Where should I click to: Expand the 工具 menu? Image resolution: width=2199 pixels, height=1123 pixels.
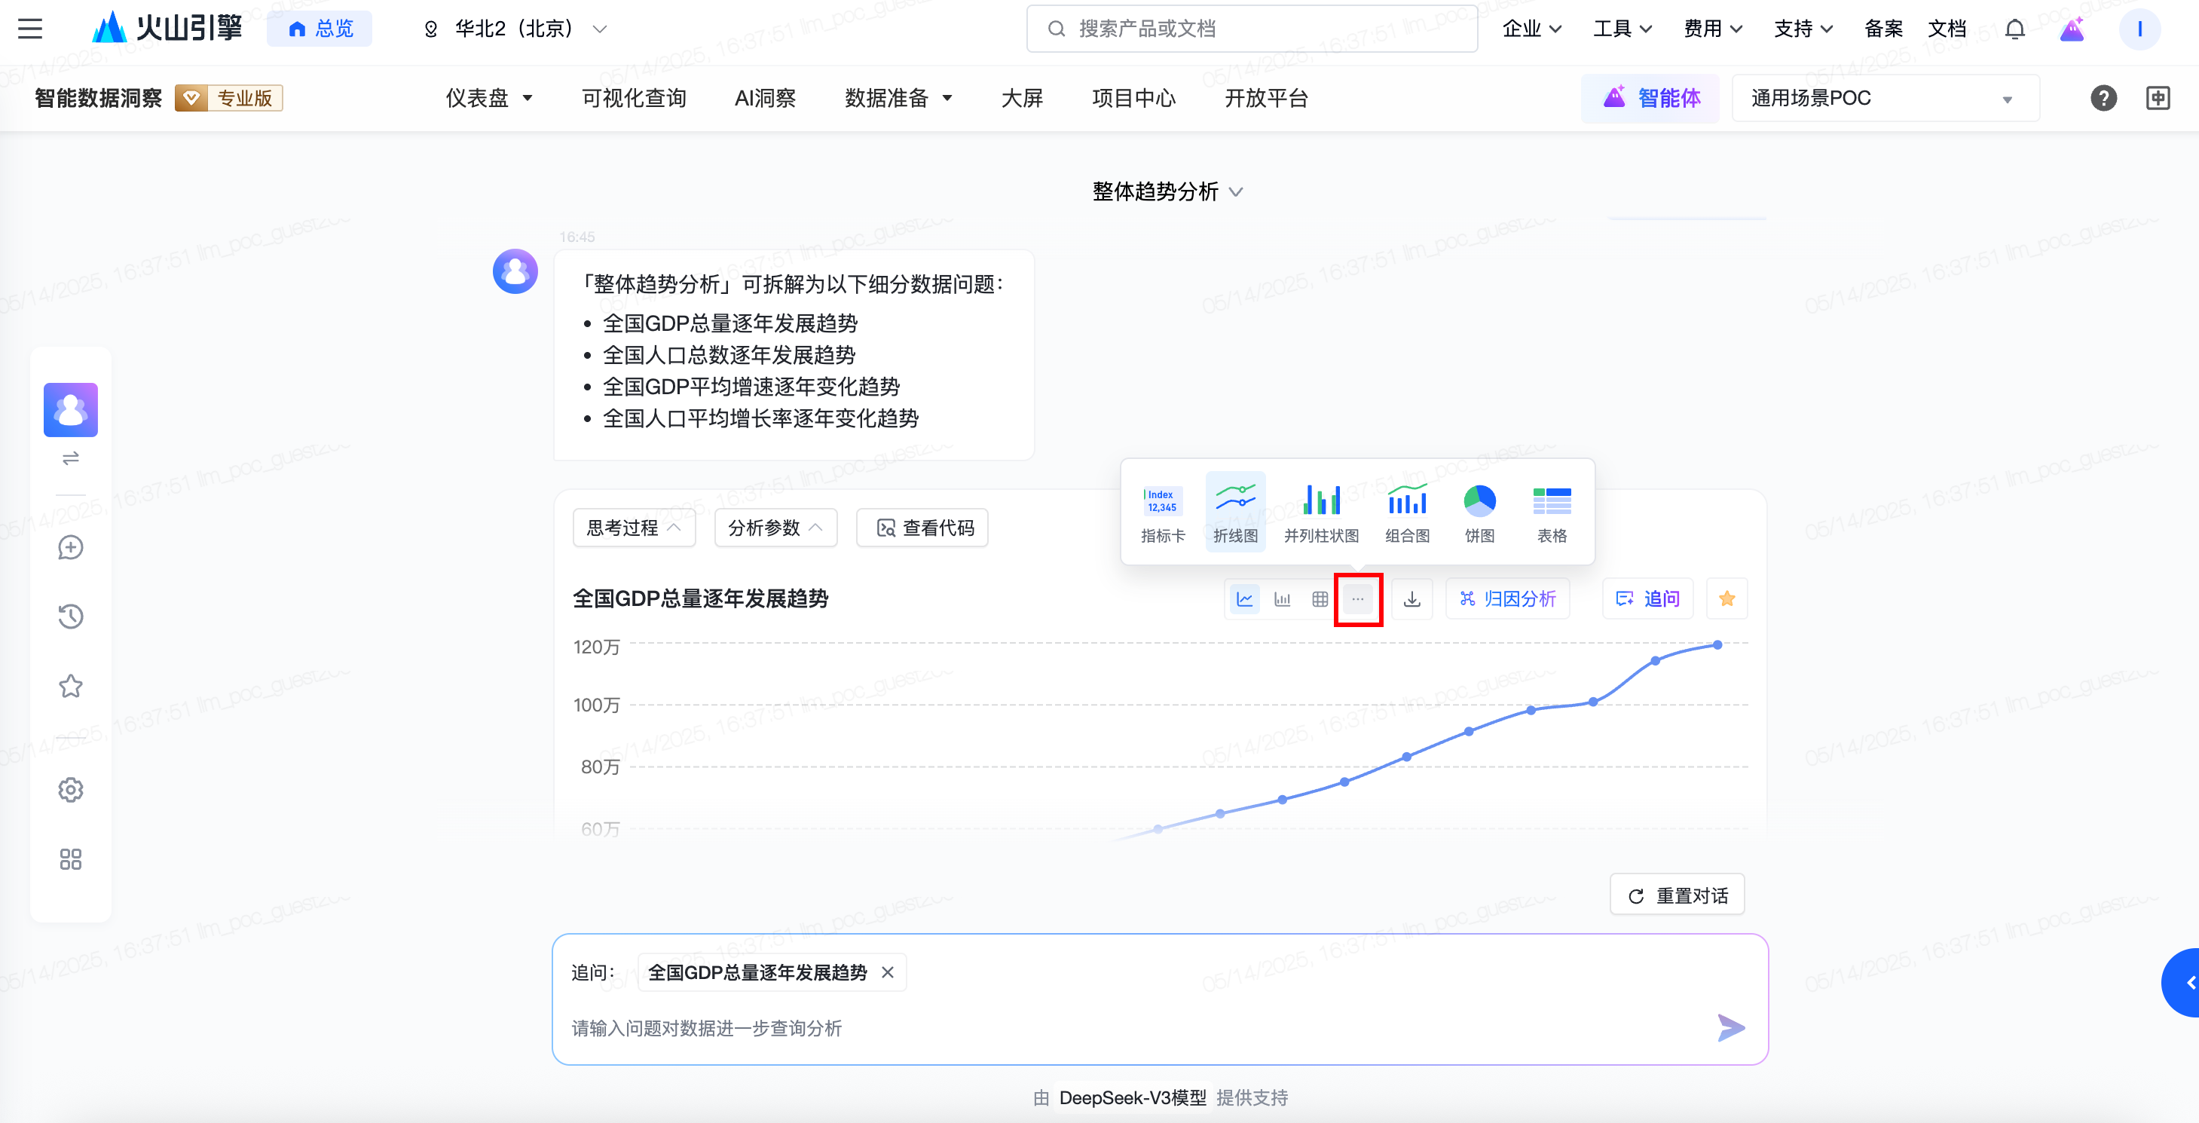1622,29
